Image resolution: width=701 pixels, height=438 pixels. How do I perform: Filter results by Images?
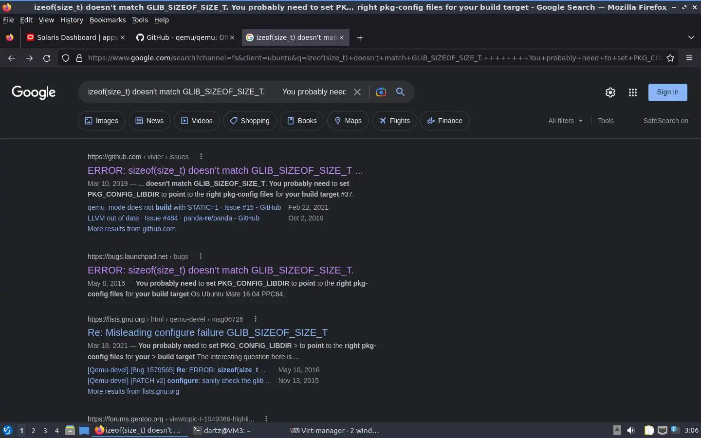[101, 121]
